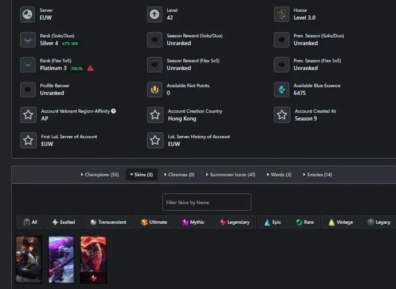The height and width of the screenshot is (289, 396).
Task: Click the Account Creation Country star icon
Action: pos(156,115)
